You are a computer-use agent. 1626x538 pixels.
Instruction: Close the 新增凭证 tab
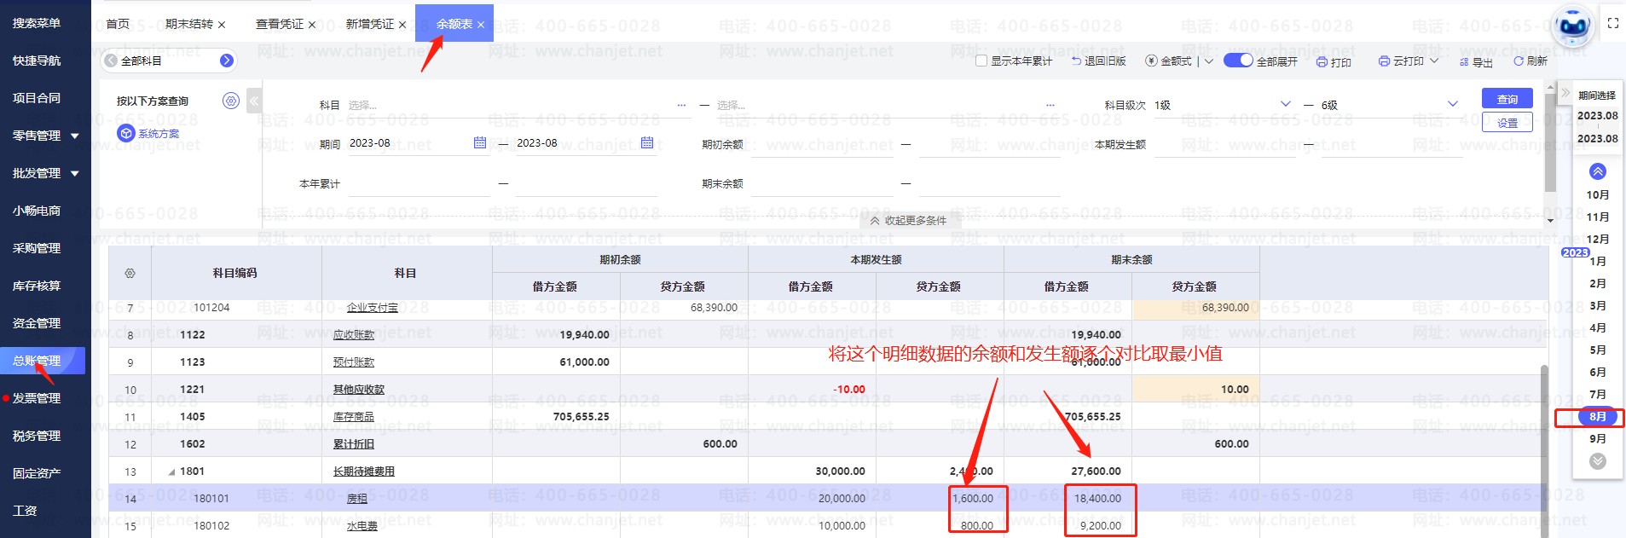coord(402,25)
